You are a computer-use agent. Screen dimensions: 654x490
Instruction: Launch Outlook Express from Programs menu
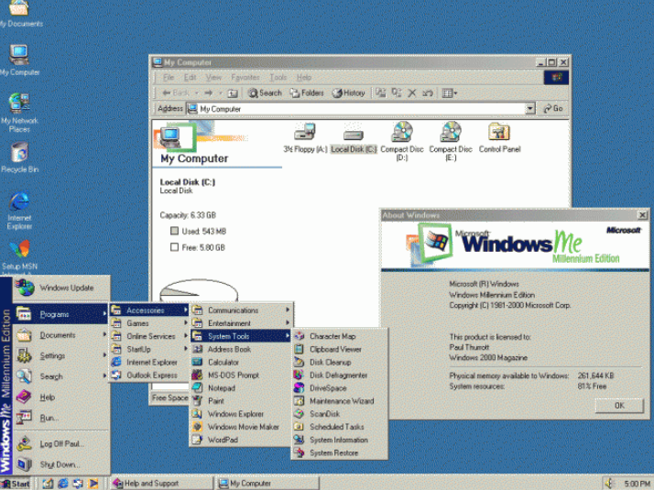tap(149, 375)
